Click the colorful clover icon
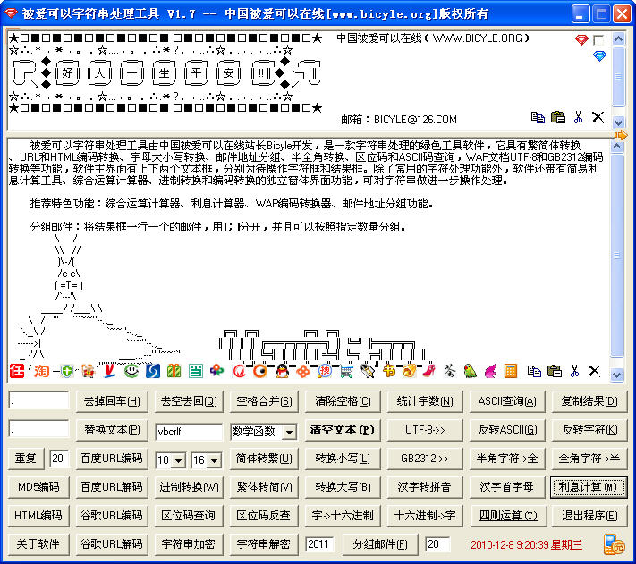This screenshot has width=636, height=564. [x=217, y=371]
